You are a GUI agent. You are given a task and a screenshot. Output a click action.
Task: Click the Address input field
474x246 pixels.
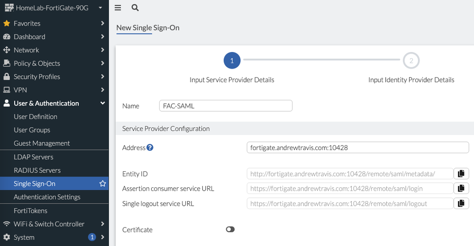[x=357, y=148]
